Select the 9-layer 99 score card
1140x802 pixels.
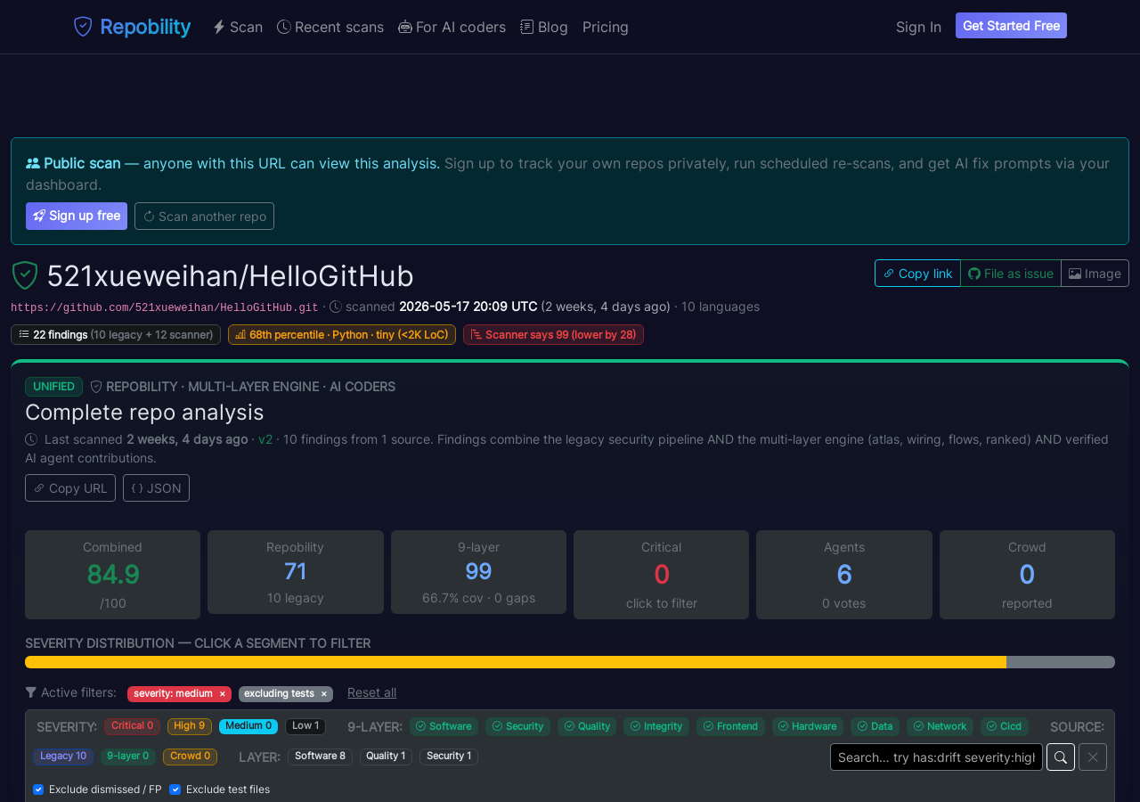pos(478,572)
